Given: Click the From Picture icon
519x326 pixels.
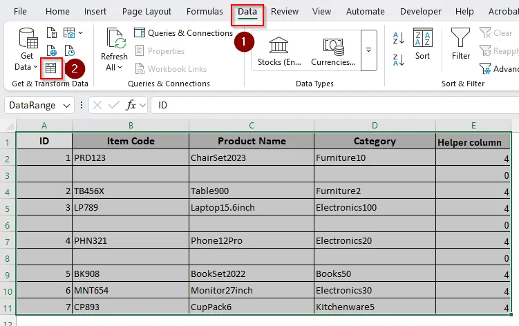Looking at the screenshot, I should pos(69,33).
